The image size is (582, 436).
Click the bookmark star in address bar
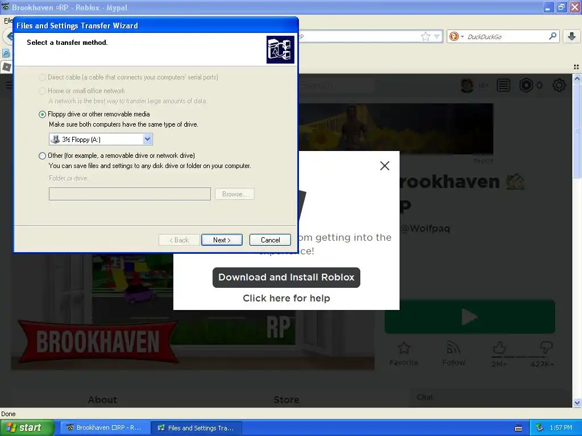click(425, 36)
